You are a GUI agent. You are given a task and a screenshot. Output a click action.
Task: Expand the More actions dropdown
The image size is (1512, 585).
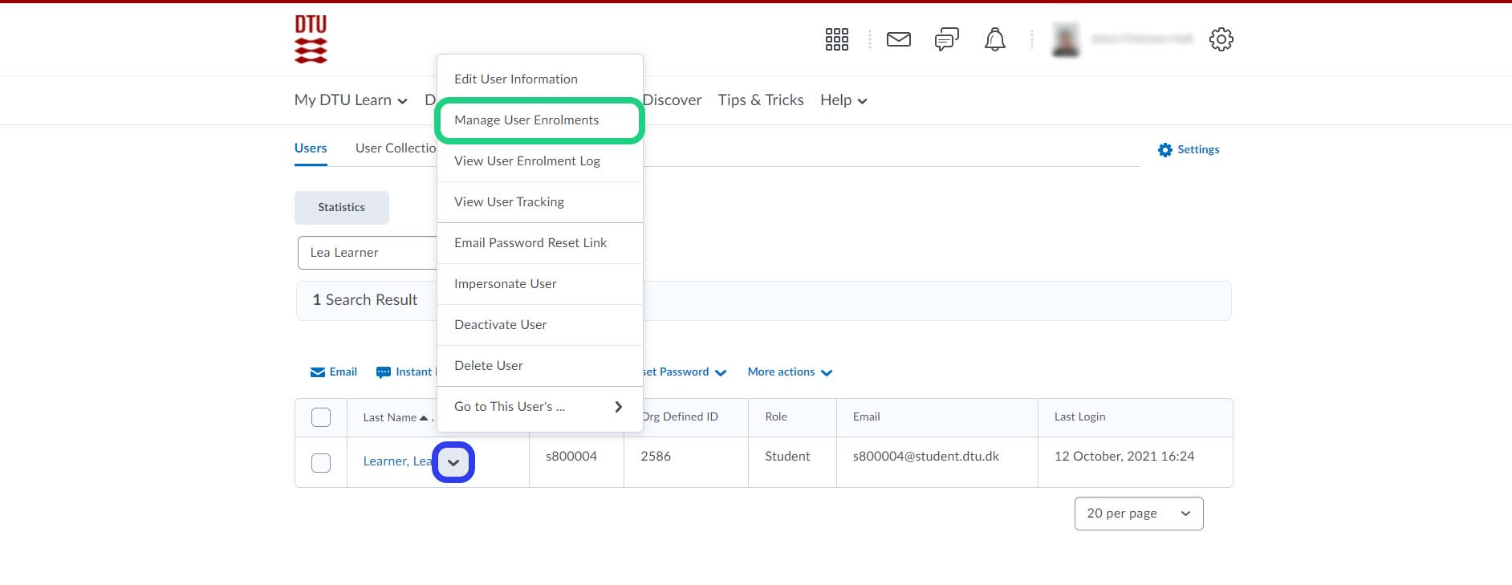(790, 372)
